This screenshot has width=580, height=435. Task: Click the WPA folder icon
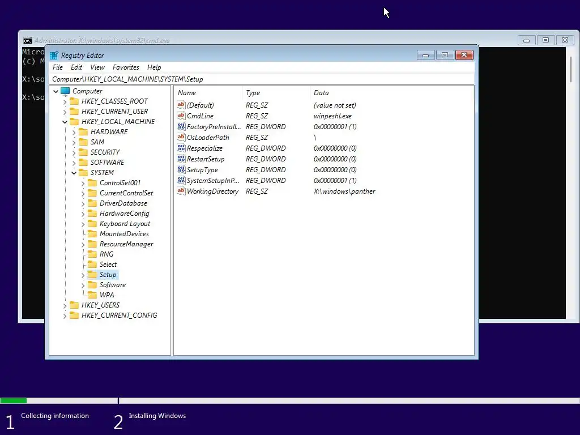click(92, 295)
